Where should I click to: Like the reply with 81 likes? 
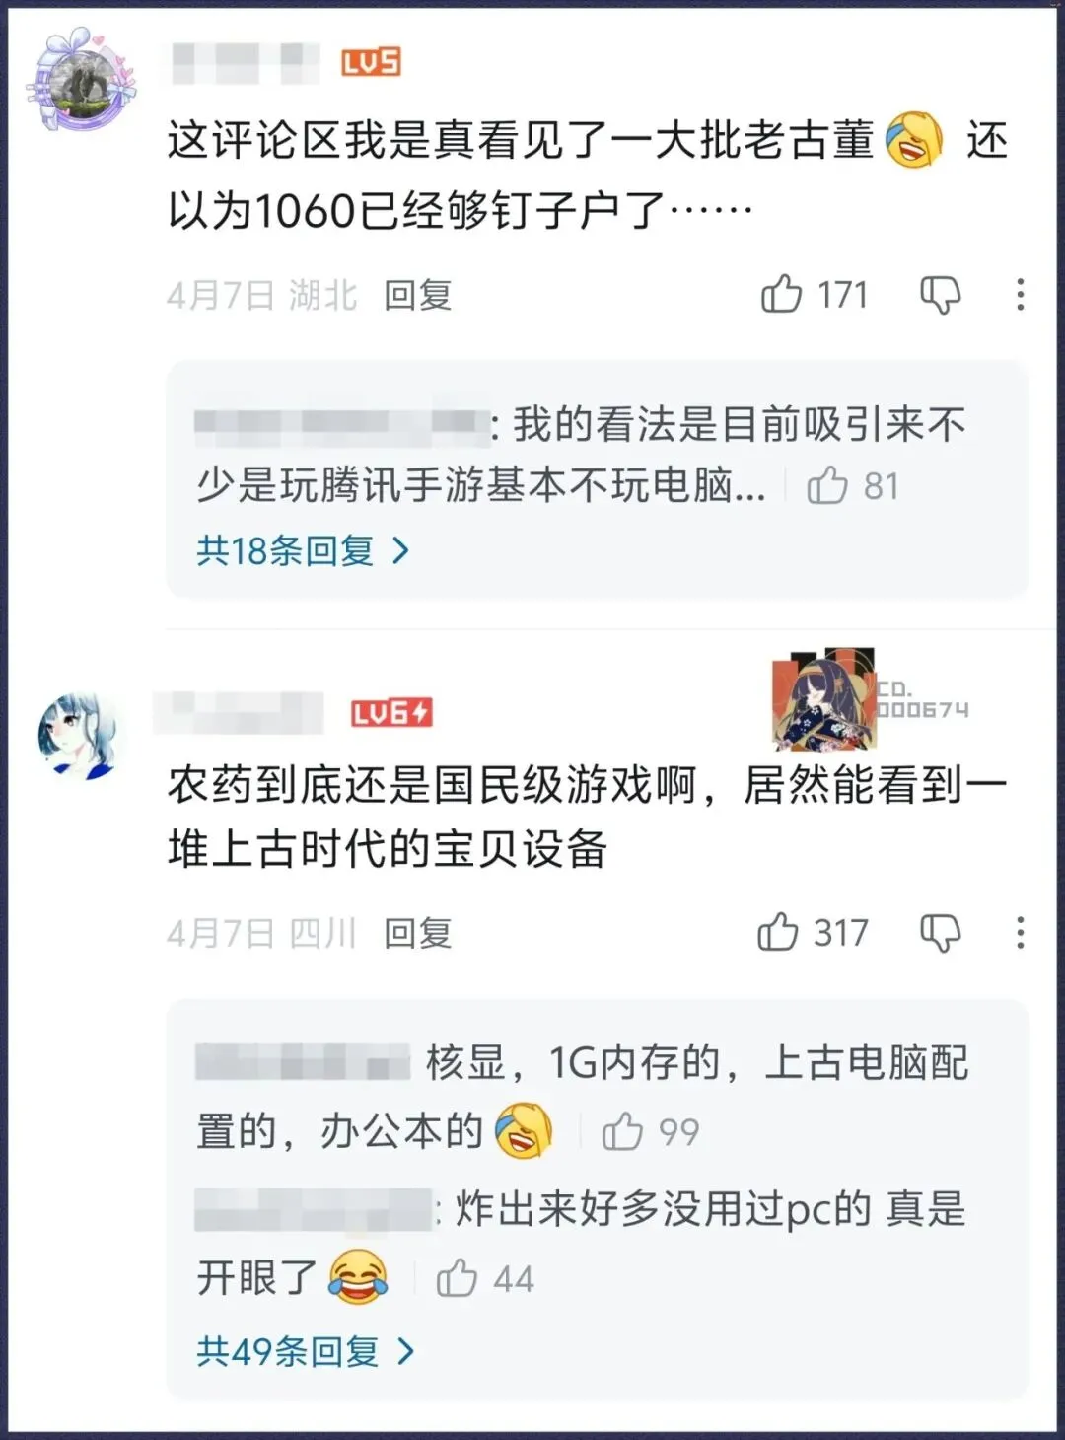pyautogui.click(x=827, y=485)
